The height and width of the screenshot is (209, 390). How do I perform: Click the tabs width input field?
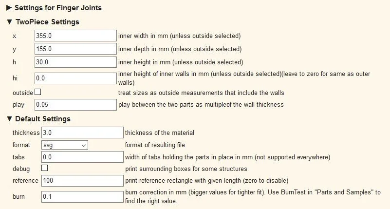tap(82, 157)
